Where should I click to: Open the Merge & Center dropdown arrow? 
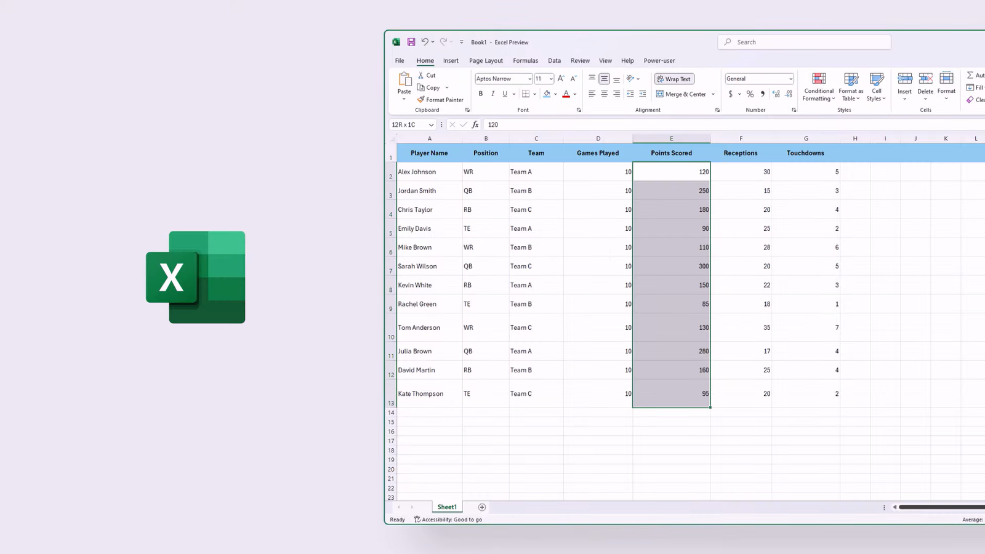(713, 94)
